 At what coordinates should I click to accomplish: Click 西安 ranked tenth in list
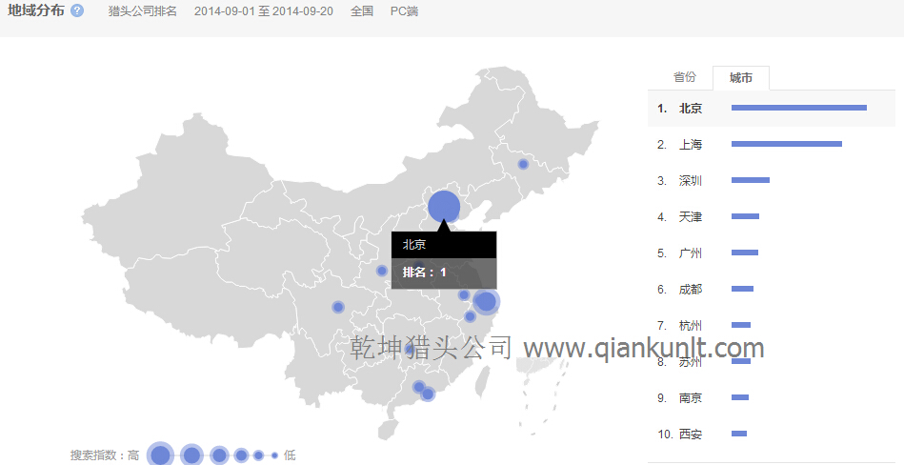[690, 435]
